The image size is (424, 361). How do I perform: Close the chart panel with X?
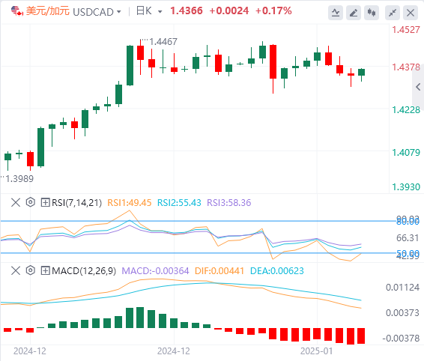click(x=411, y=13)
